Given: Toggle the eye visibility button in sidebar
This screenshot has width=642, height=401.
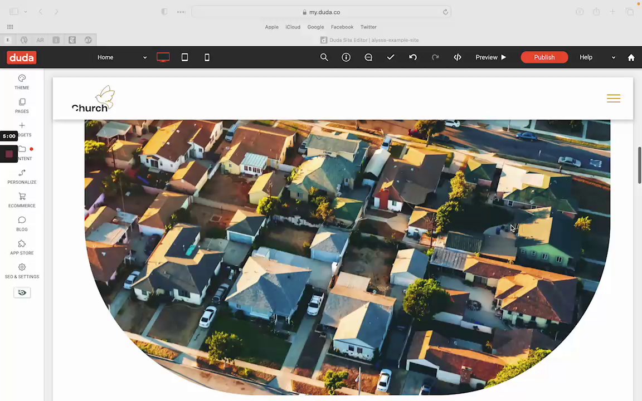Looking at the screenshot, I should coord(22,292).
